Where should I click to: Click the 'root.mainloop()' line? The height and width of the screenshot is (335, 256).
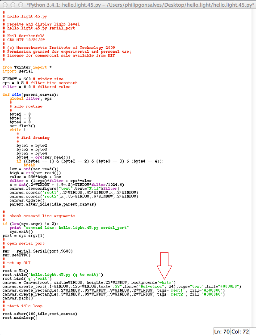click(20, 318)
